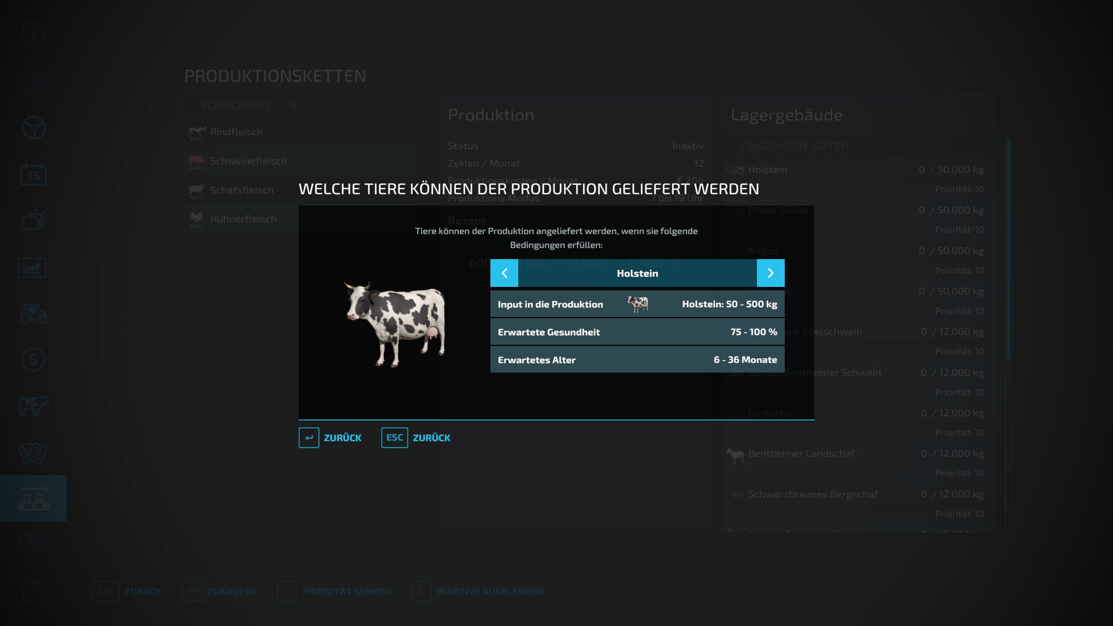Click the previous animal left arrow
Viewport: 1113px width, 626px height.
504,273
